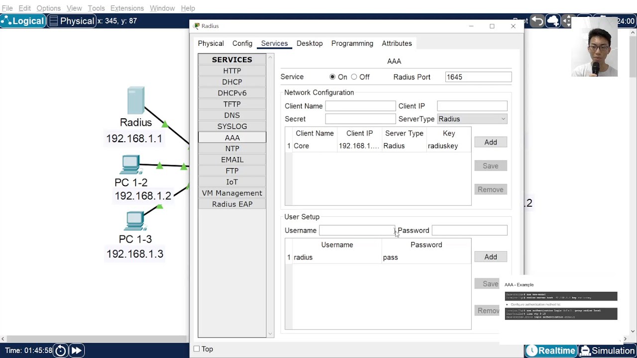The width and height of the screenshot is (637, 358).
Task: Select the PC 1-2 device icon
Action: 131,165
